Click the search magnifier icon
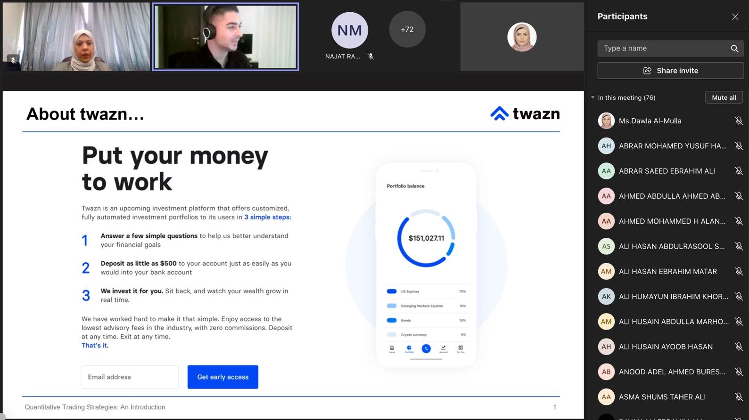Image resolution: width=749 pixels, height=420 pixels. 734,48
